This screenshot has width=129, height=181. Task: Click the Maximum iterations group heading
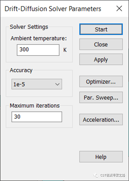tap(35, 106)
